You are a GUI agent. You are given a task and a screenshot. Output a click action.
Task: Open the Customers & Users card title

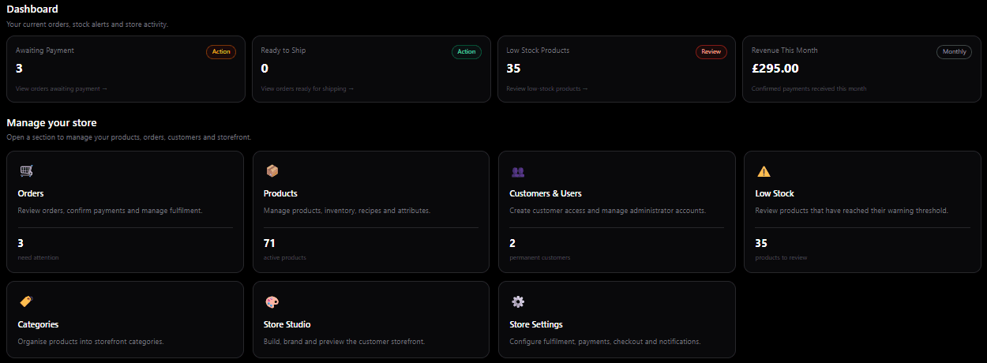click(546, 193)
